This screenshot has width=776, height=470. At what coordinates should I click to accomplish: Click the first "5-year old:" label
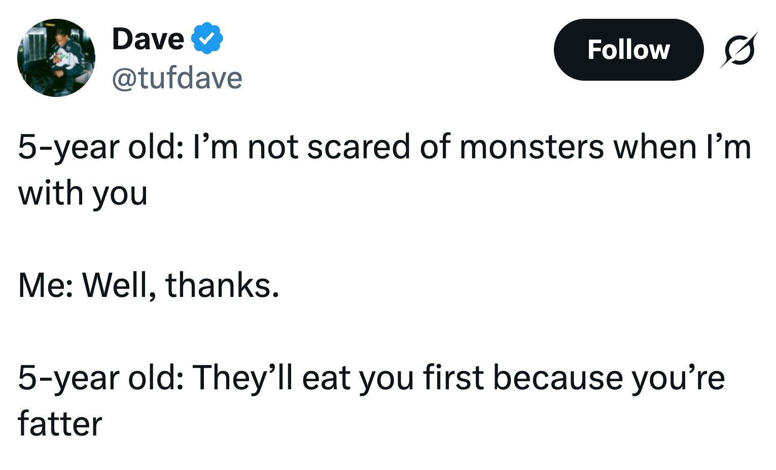pyautogui.click(x=100, y=147)
